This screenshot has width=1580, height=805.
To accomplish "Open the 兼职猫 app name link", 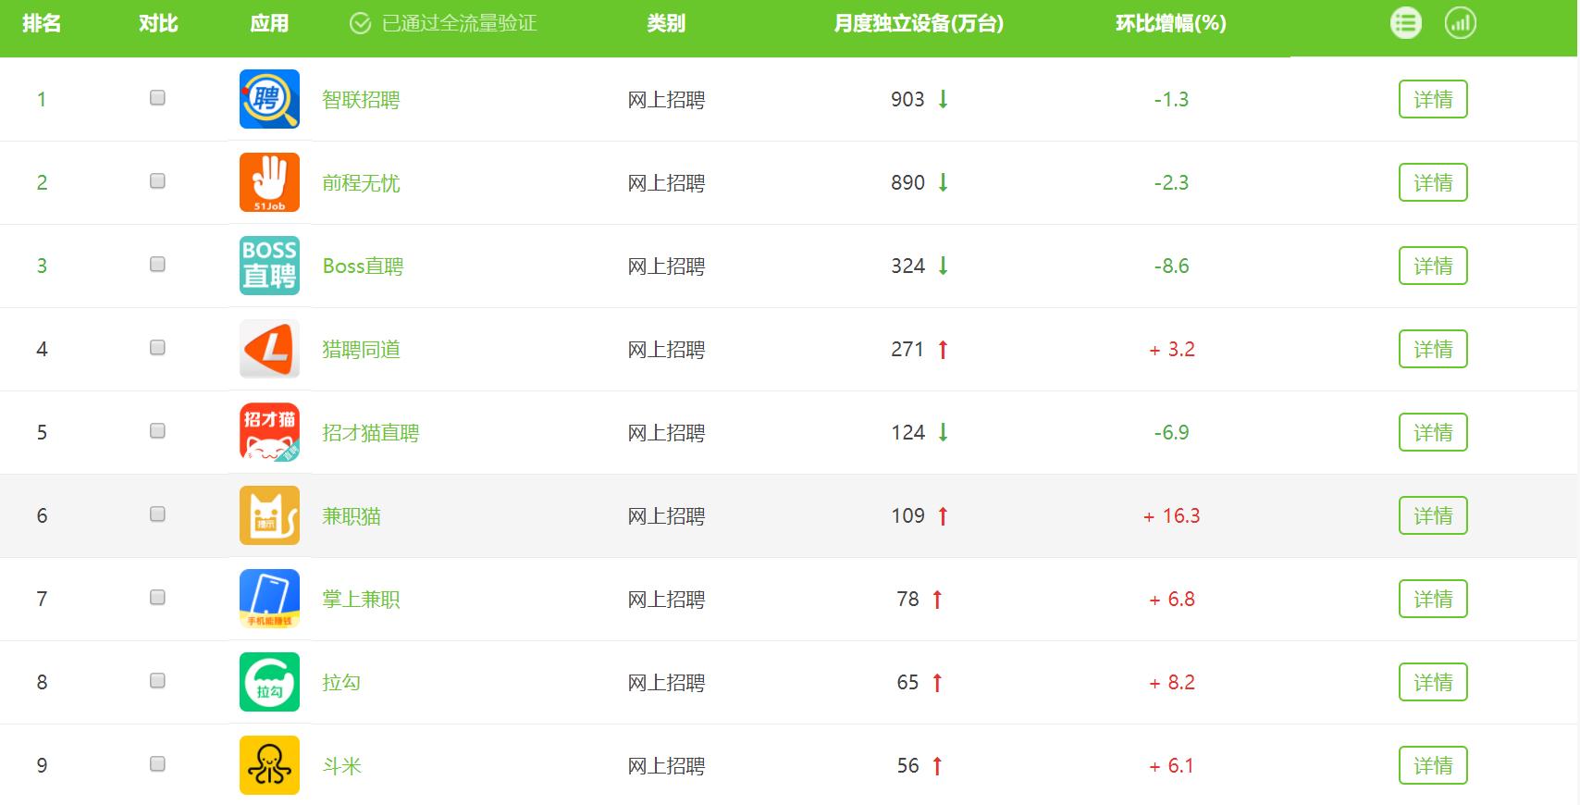I will [352, 516].
